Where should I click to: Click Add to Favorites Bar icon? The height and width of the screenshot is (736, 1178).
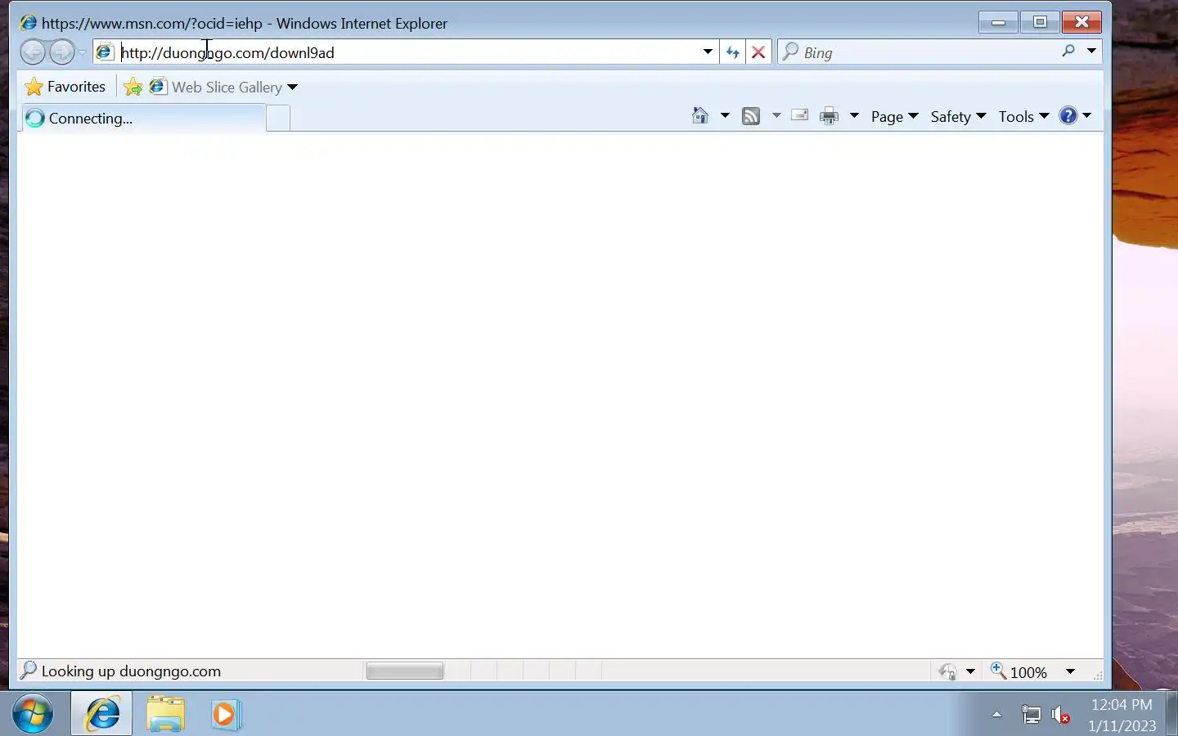point(133,87)
